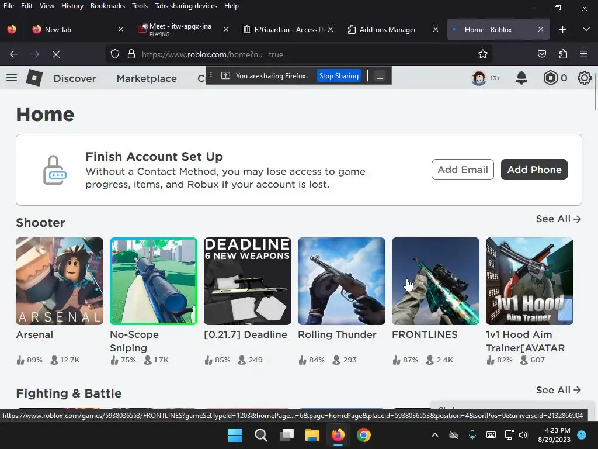Click the notification count badge in tray
This screenshot has width=598, height=449.
(582, 434)
